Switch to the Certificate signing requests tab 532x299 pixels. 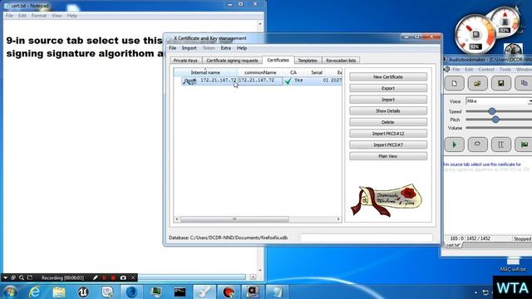click(x=232, y=61)
